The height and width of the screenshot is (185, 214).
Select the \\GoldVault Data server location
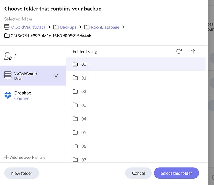[x=33, y=76]
